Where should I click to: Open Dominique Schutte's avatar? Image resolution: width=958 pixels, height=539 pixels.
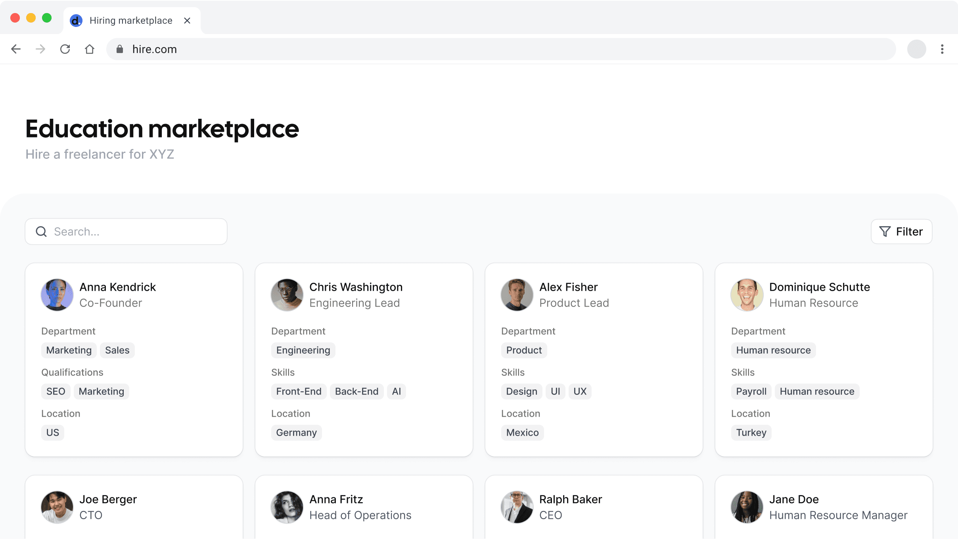(x=747, y=295)
